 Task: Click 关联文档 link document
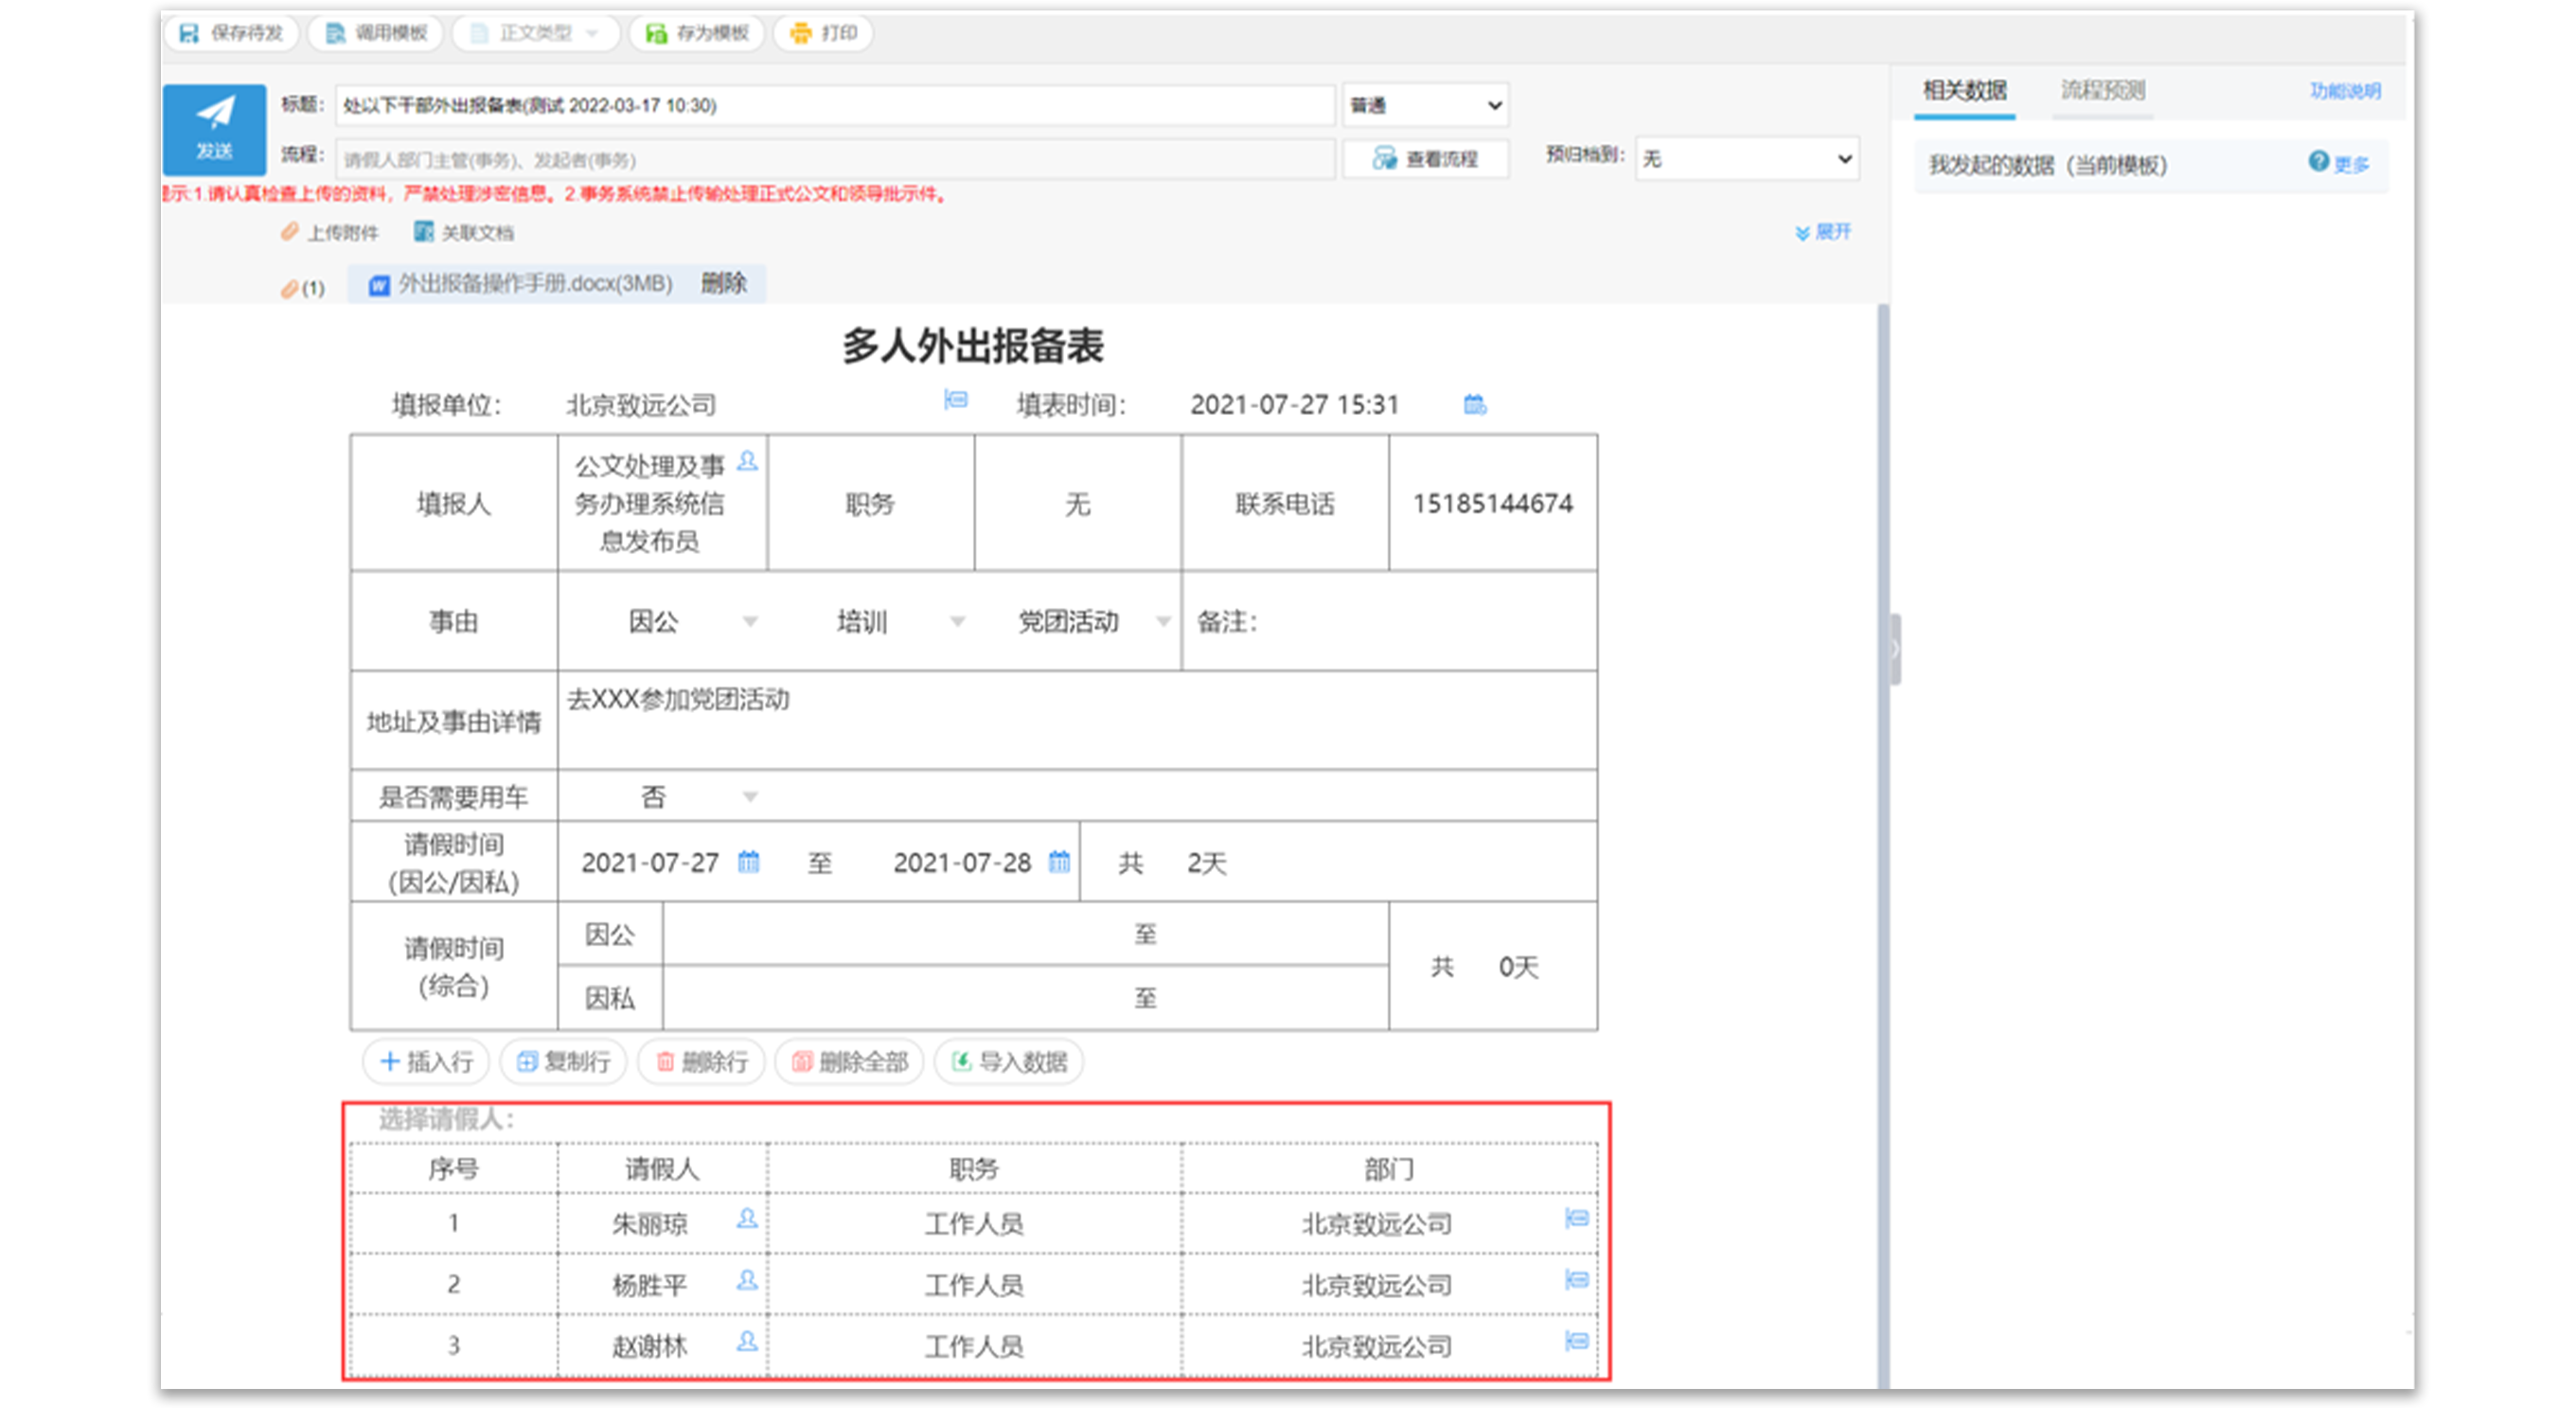[x=464, y=232]
